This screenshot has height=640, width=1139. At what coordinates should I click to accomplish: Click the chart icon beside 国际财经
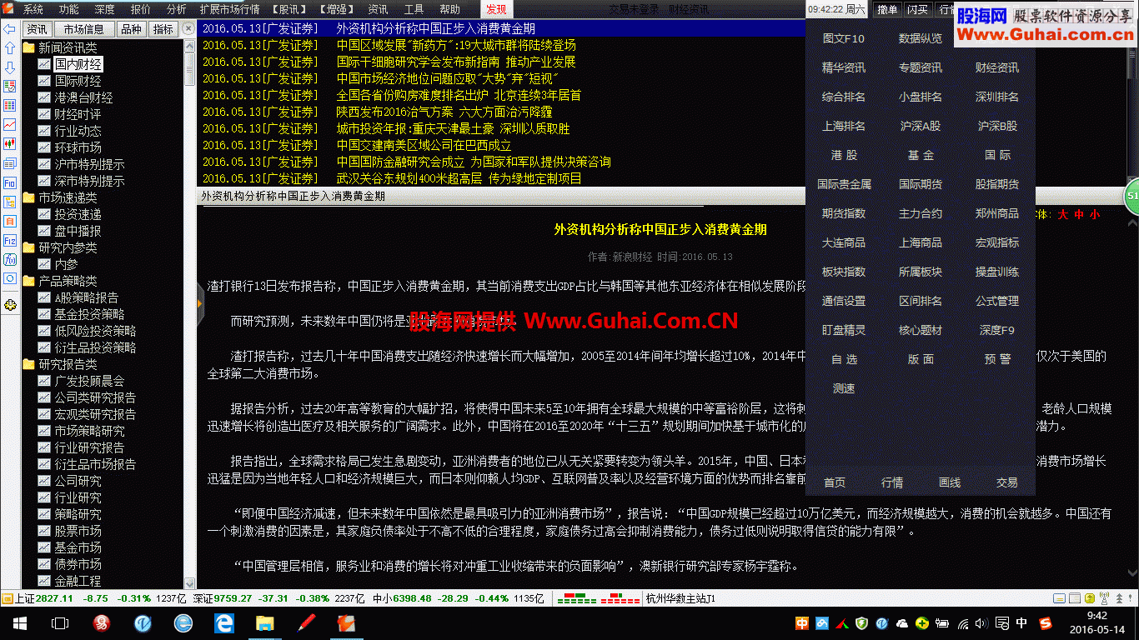pyautogui.click(x=44, y=81)
